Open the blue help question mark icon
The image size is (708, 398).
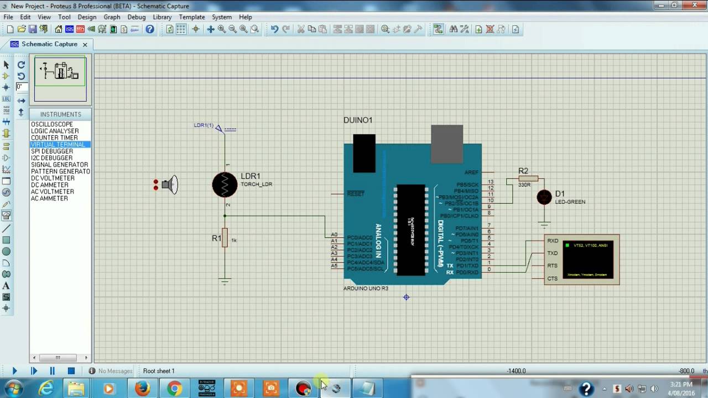(150, 29)
